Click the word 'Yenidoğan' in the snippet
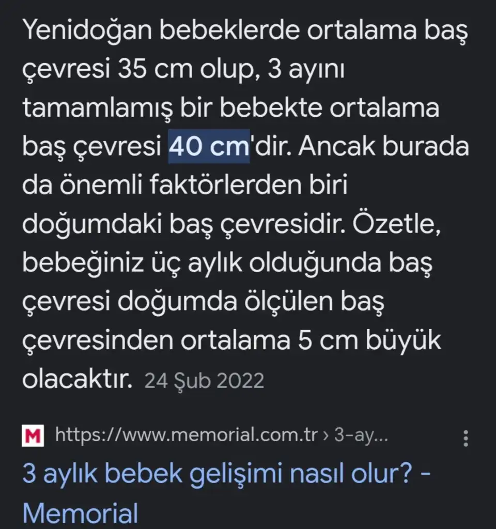The image size is (496, 529). (x=82, y=32)
